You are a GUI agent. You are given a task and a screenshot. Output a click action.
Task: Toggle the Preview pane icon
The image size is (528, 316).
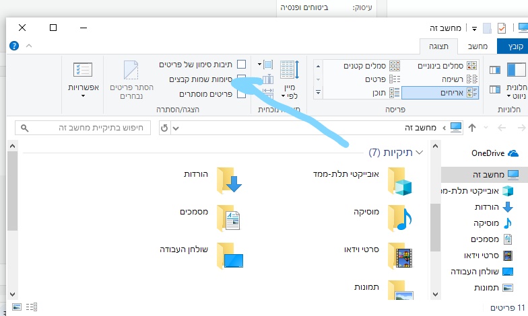click(x=494, y=70)
